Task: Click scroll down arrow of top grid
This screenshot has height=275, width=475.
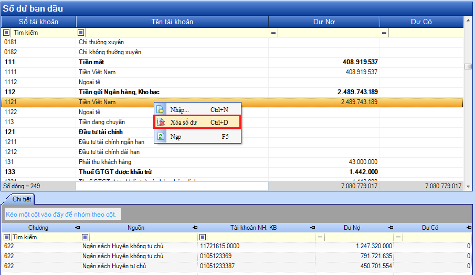Action: [468, 186]
